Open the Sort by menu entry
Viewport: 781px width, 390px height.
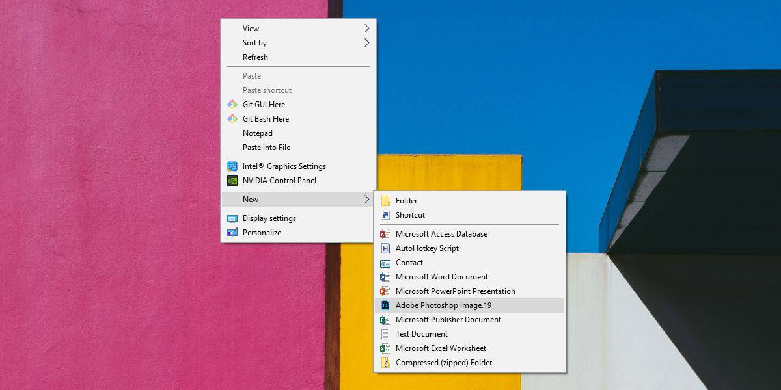[x=298, y=43]
